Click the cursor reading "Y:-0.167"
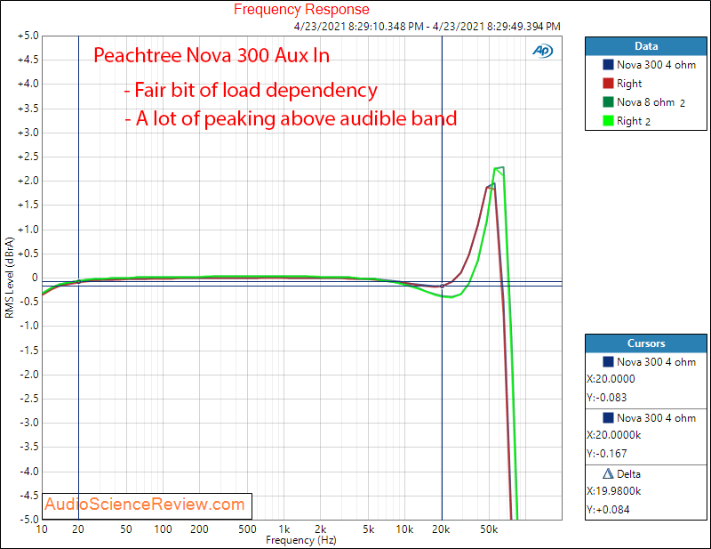 click(x=606, y=453)
